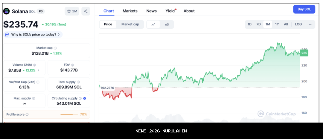
Task: Switch to the Yield tab
Action: click(x=170, y=11)
